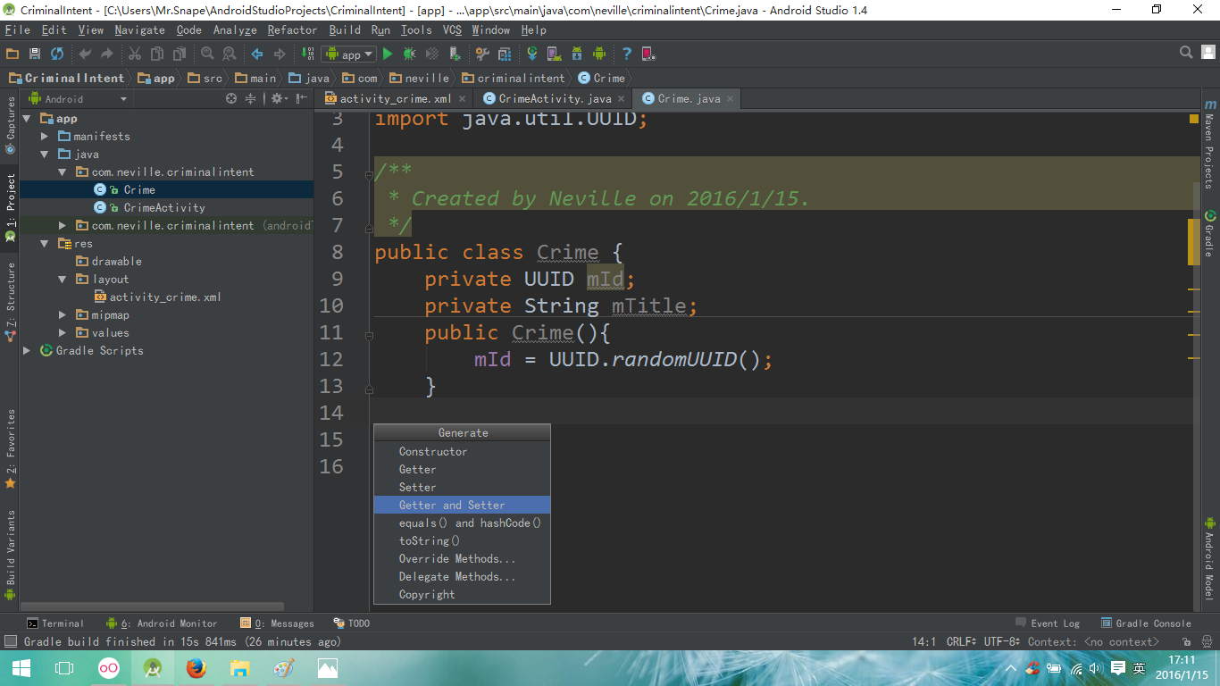Toggle the Android Model side panel
This screenshot has width=1220, height=686.
[1209, 556]
